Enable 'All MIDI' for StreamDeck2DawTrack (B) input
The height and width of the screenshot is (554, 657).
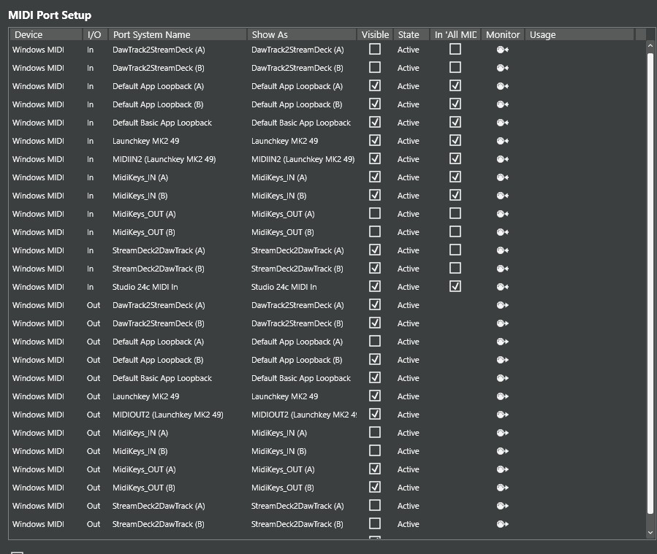(455, 268)
